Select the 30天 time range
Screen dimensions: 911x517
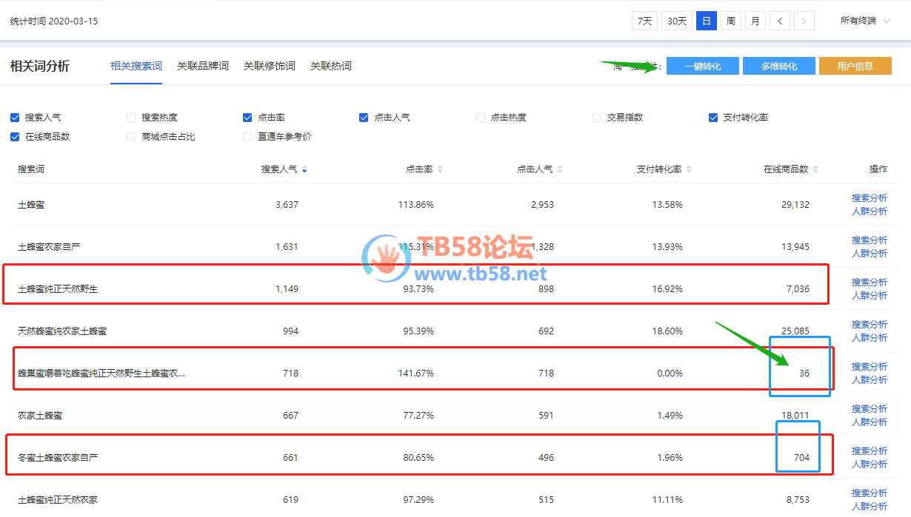677,21
